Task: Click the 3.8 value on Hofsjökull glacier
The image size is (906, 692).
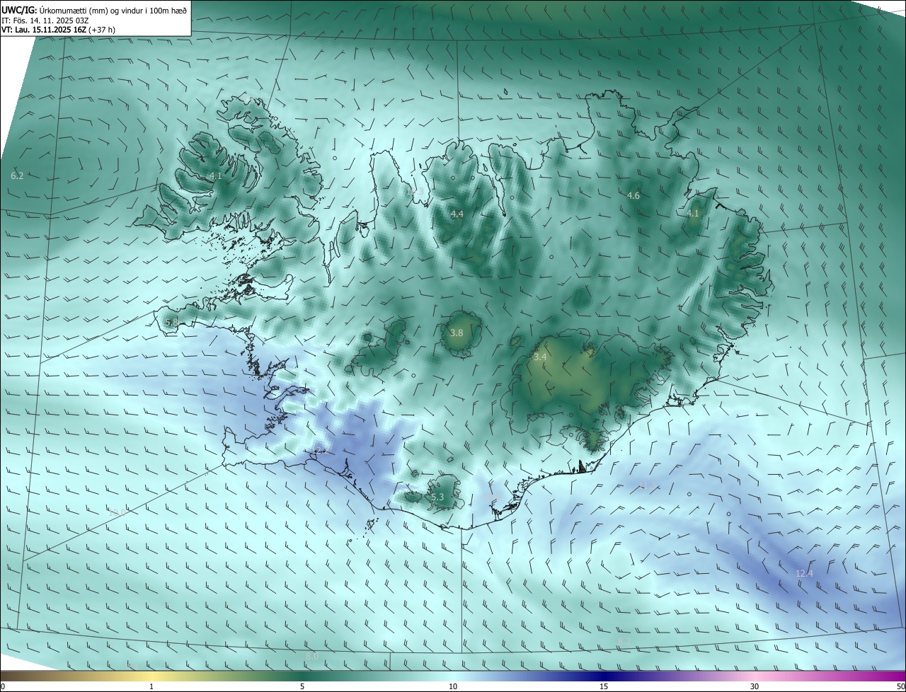Action: coord(457,333)
